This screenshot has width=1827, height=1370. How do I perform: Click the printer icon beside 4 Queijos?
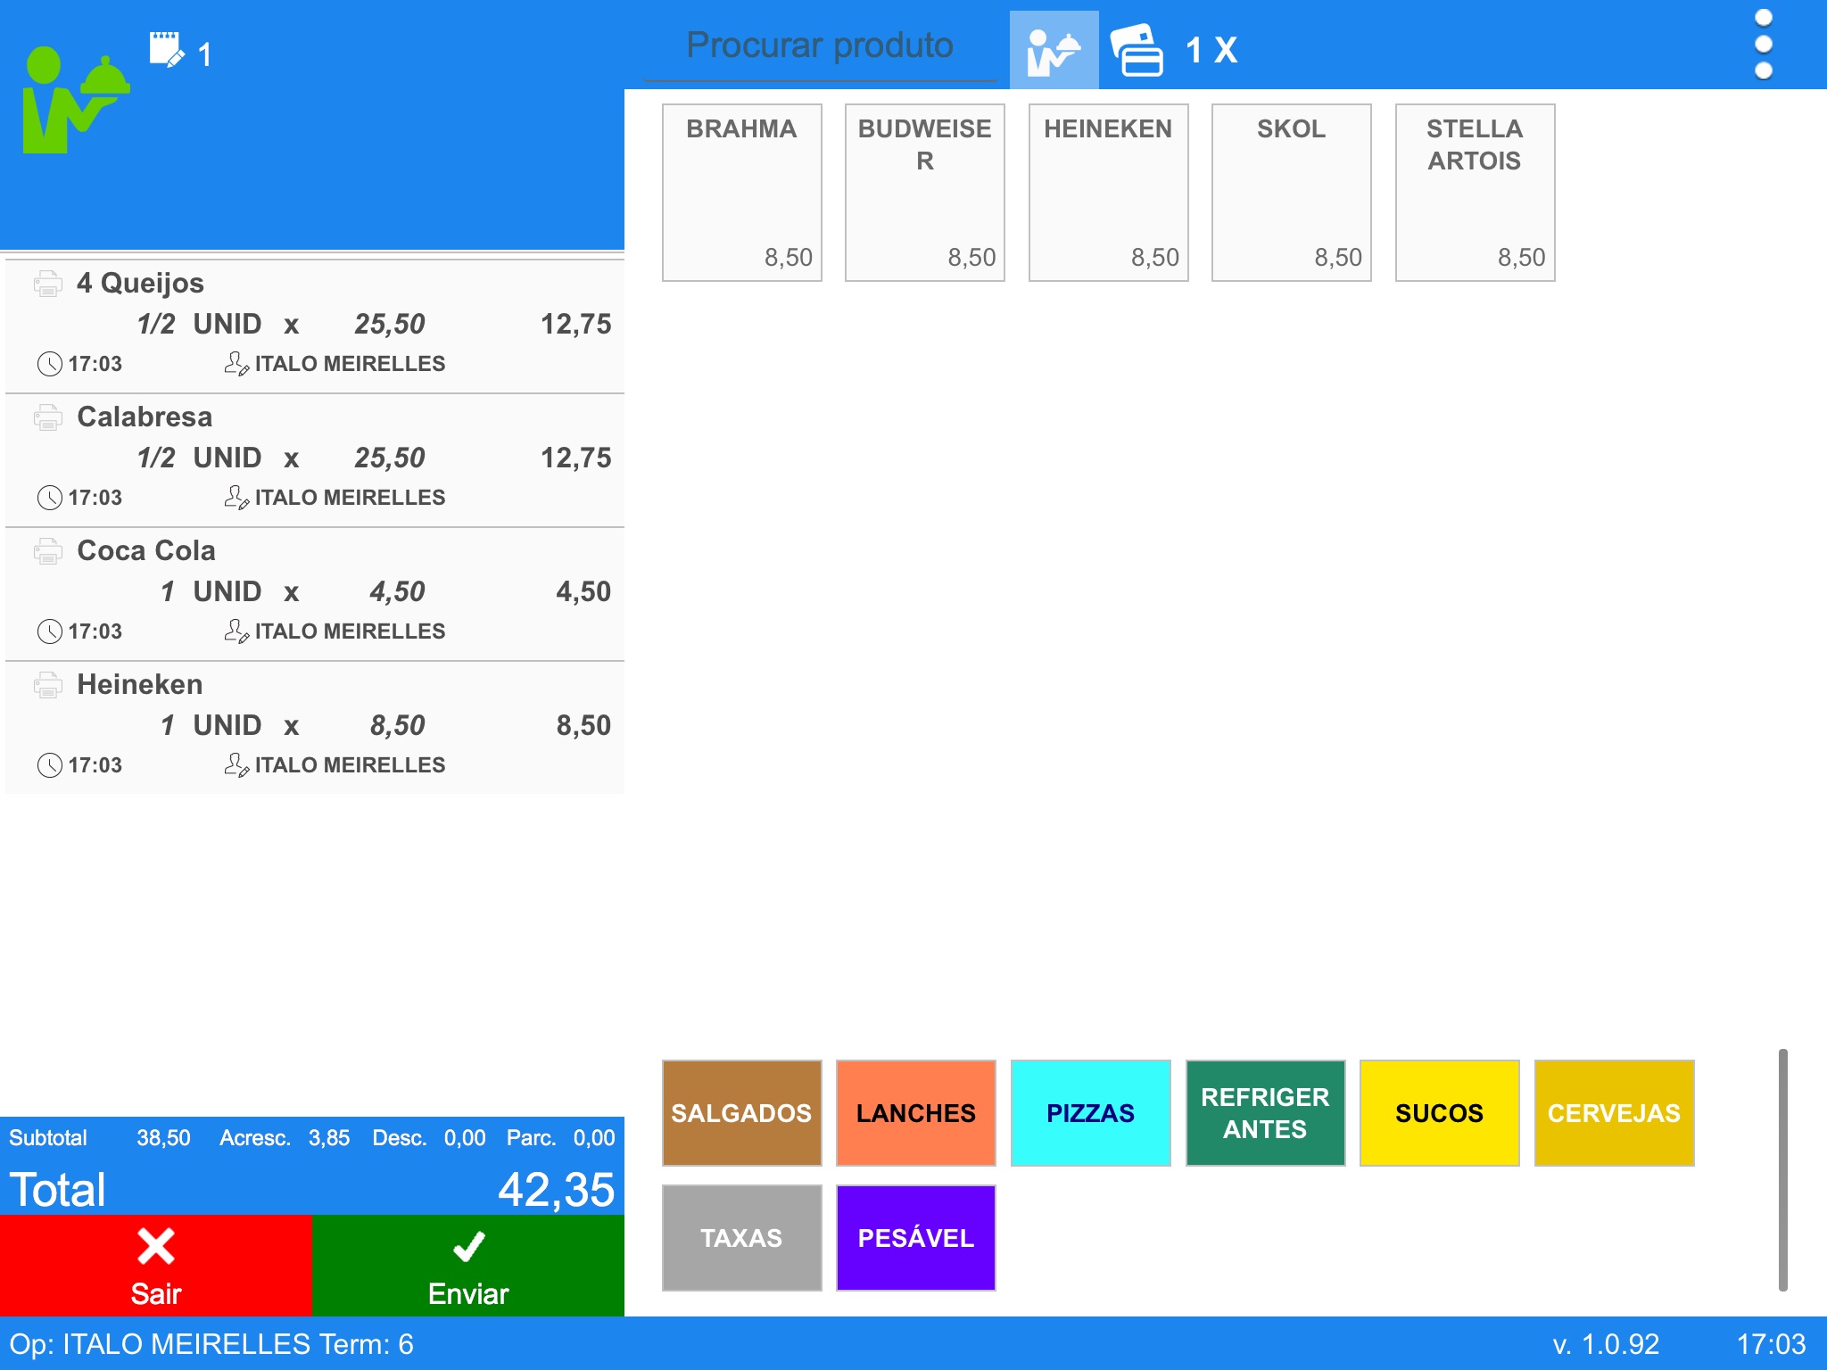[x=48, y=284]
